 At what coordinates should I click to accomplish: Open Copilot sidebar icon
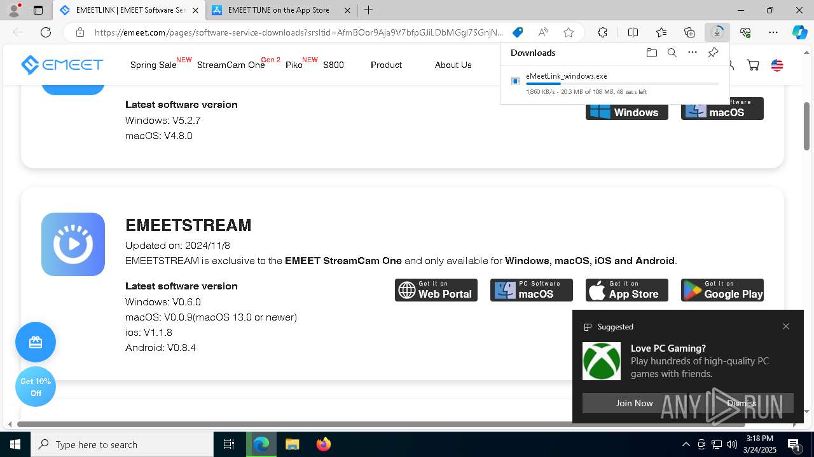pos(799,32)
